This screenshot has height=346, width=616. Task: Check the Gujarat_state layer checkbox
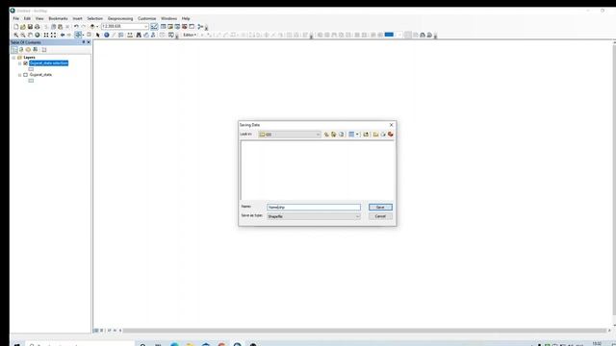pos(26,75)
